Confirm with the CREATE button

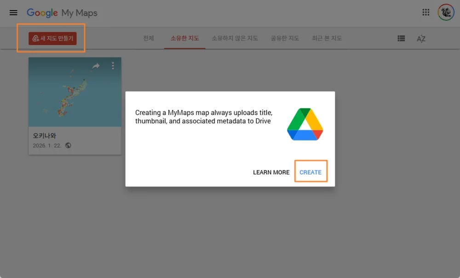310,172
